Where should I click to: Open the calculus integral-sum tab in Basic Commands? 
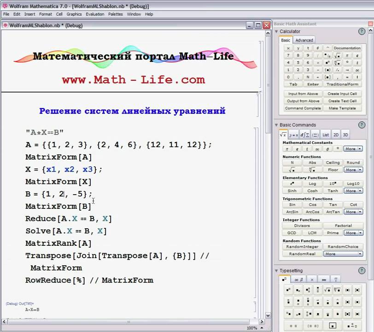304,135
